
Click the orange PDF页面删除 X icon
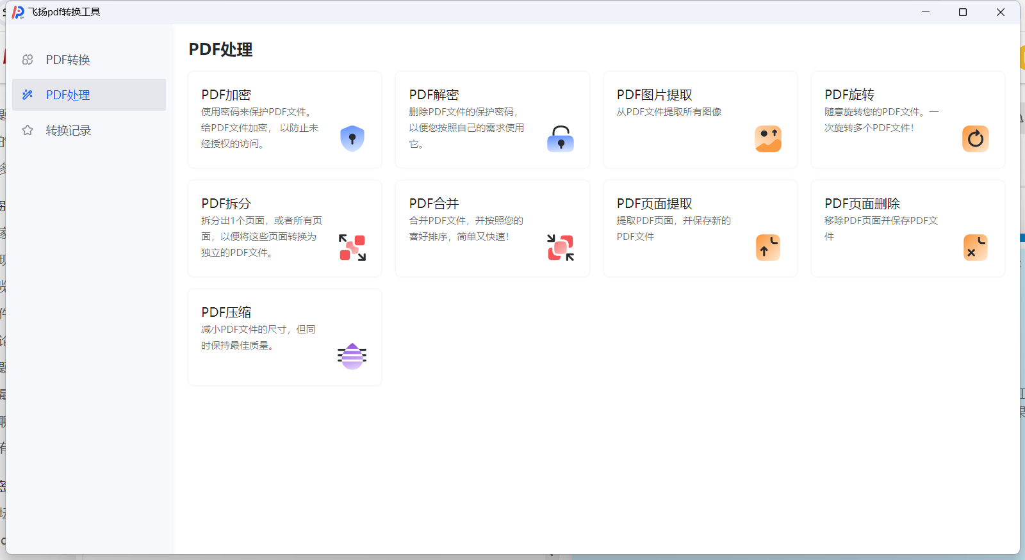tap(975, 248)
